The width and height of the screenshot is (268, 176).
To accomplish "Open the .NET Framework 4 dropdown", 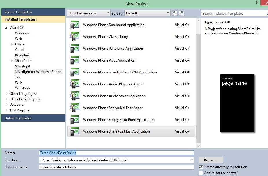I will [89, 13].
